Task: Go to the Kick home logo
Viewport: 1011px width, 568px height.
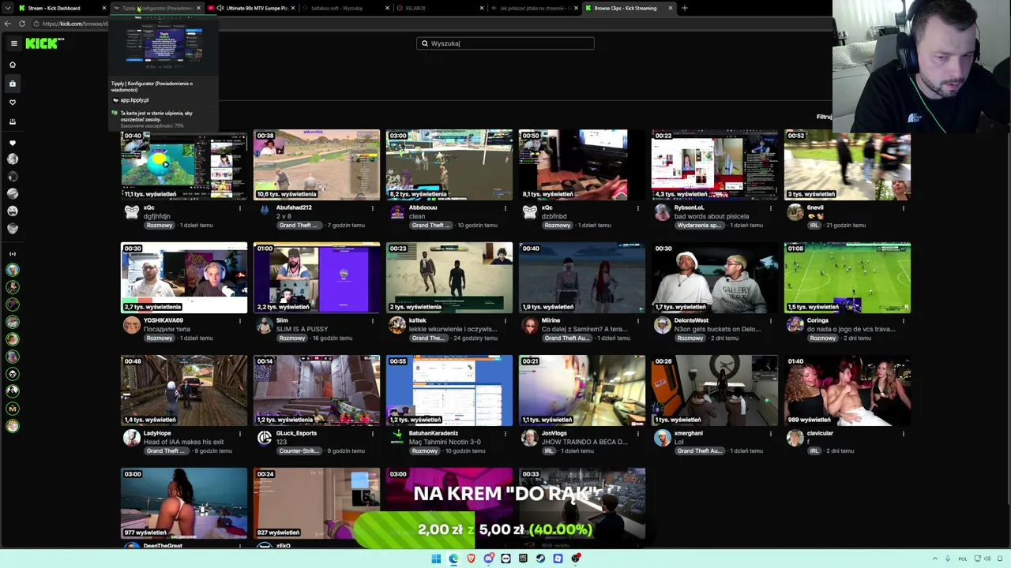Action: point(43,43)
